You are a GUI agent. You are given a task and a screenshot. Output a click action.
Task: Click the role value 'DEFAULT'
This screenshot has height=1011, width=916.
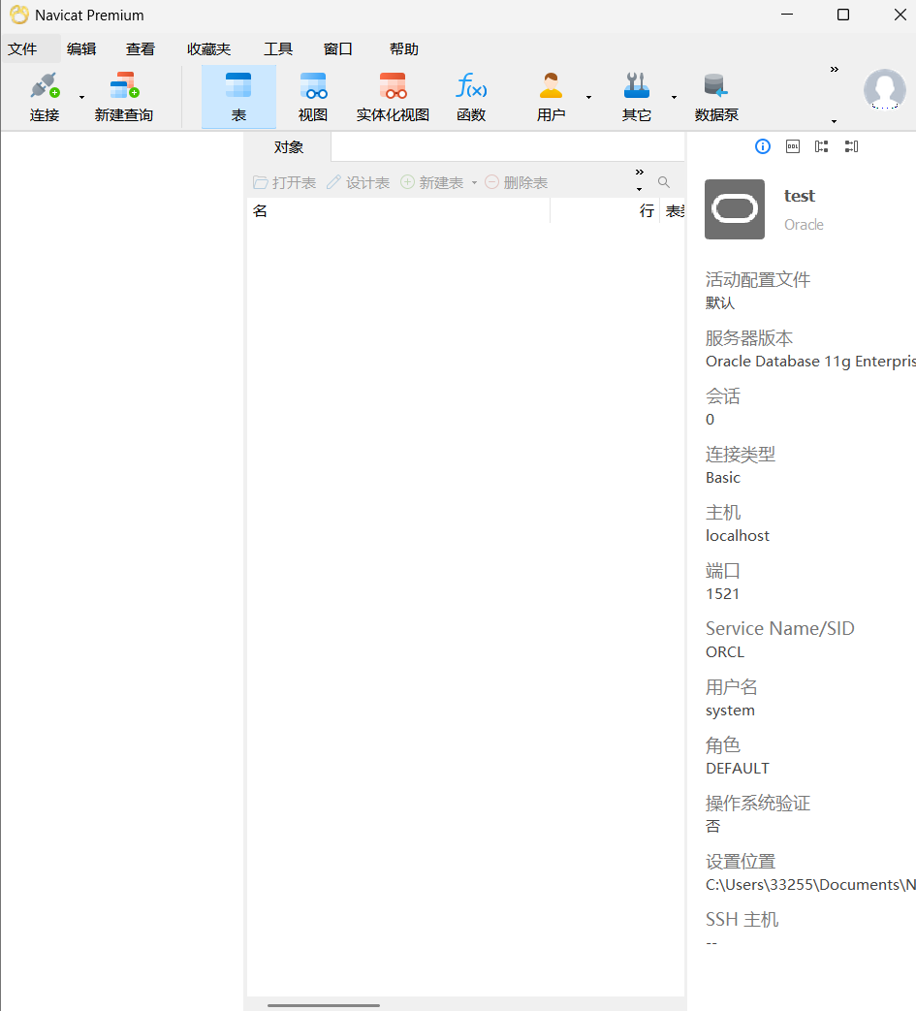[x=738, y=769]
